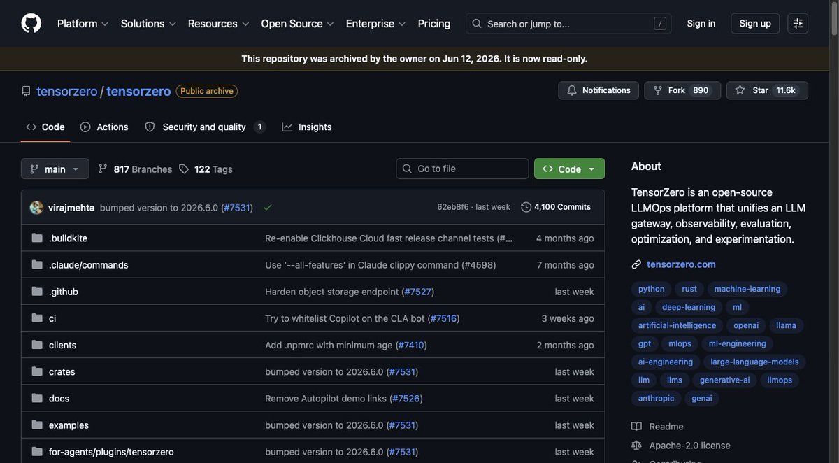The height and width of the screenshot is (463, 839).
Task: Click the examples folder icon
Action: point(37,425)
